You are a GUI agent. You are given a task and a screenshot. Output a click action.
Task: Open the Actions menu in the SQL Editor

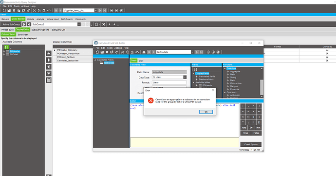pyautogui.click(x=118, y=48)
